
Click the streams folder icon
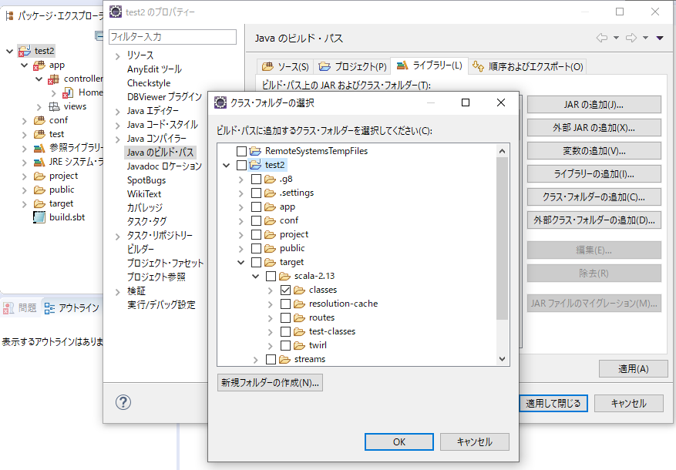285,359
